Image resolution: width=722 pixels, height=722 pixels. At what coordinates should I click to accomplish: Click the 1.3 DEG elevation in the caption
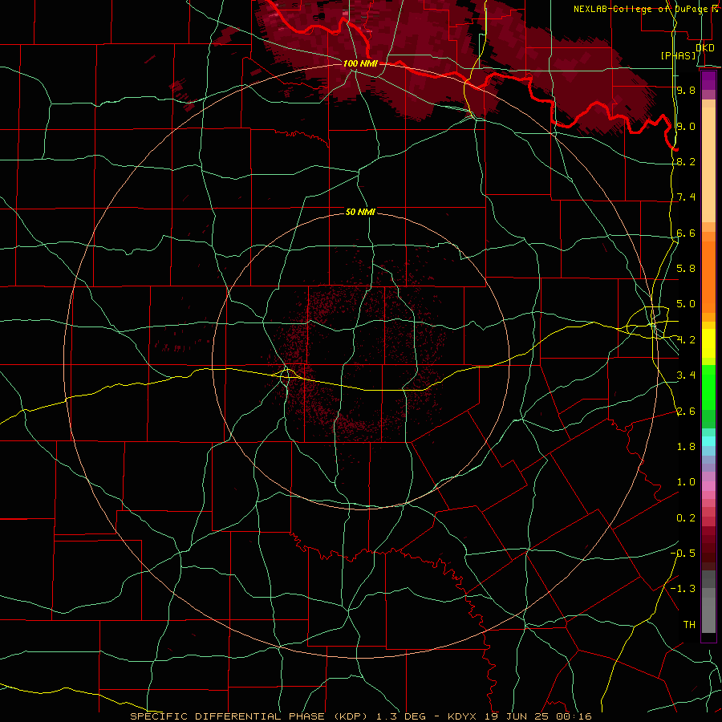tap(400, 716)
